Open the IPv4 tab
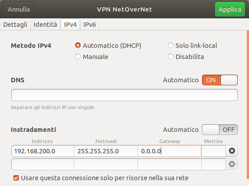Viewport: 249px width, 186px height. coord(70,25)
